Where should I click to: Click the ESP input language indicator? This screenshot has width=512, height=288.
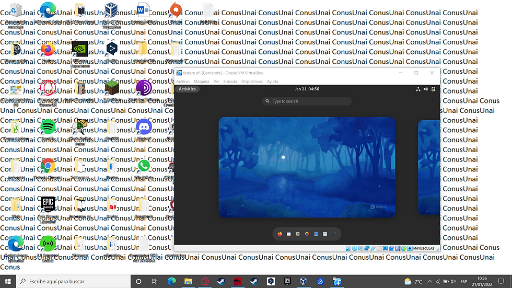[464, 282]
